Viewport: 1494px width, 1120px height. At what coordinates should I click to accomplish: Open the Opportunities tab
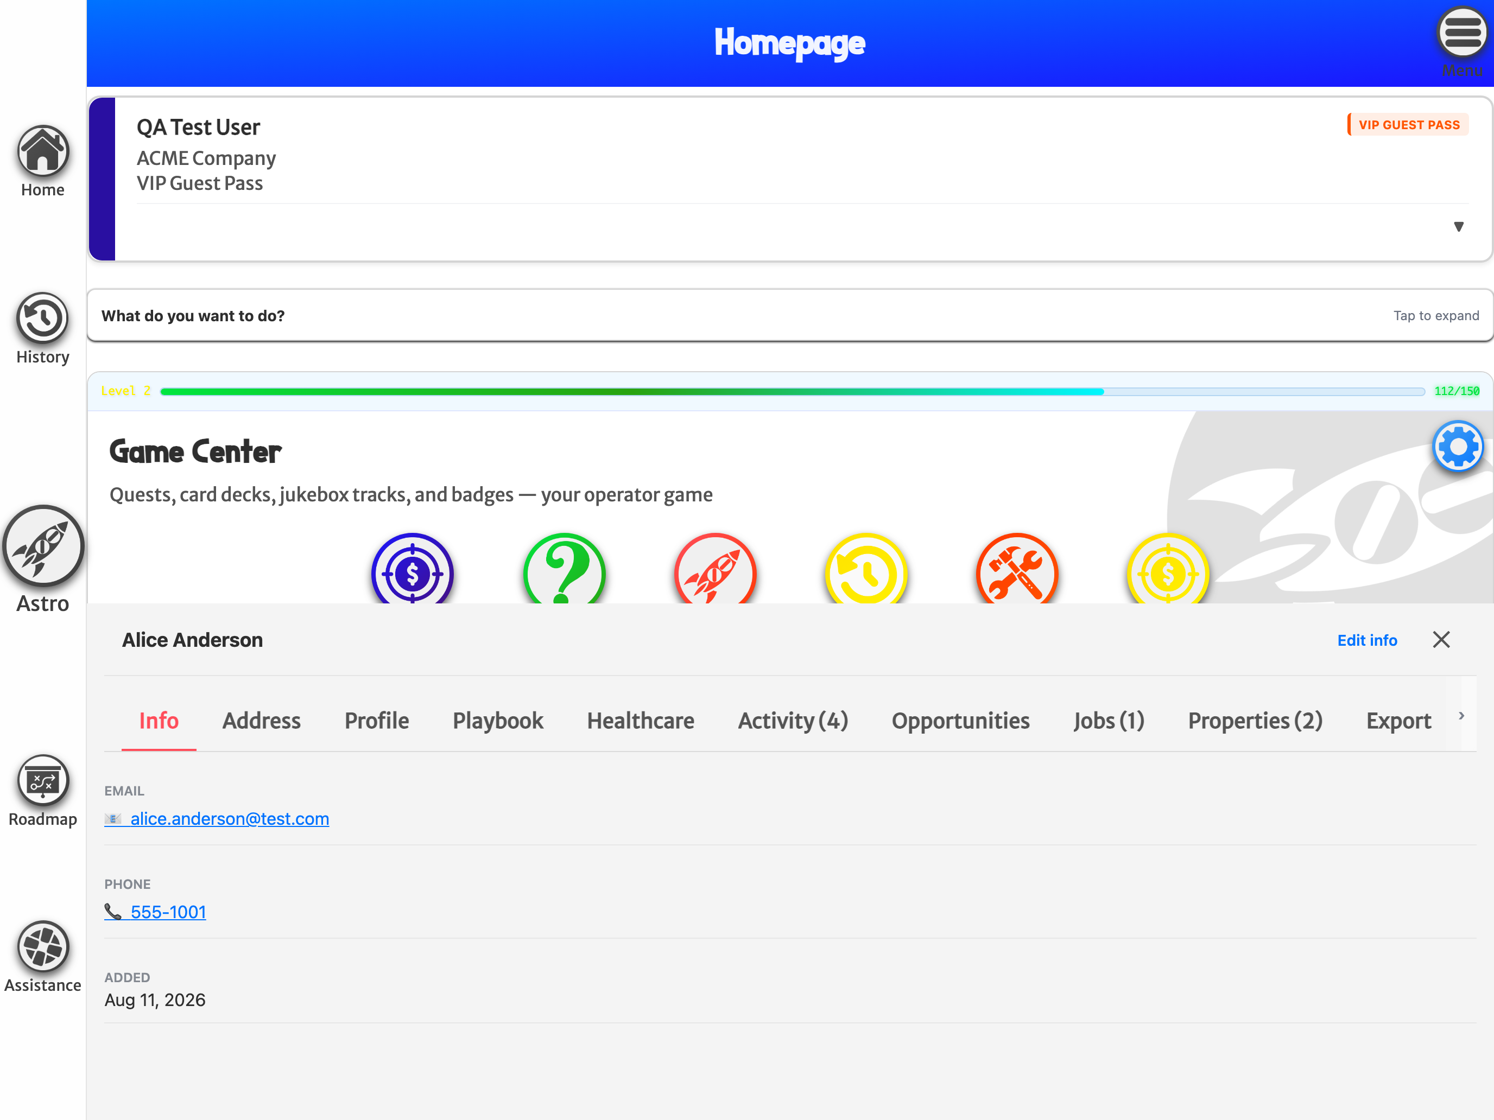960,721
